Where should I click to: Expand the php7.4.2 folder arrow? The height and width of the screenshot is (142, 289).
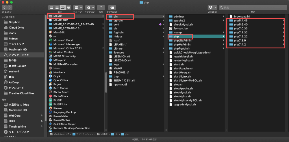point(284,44)
